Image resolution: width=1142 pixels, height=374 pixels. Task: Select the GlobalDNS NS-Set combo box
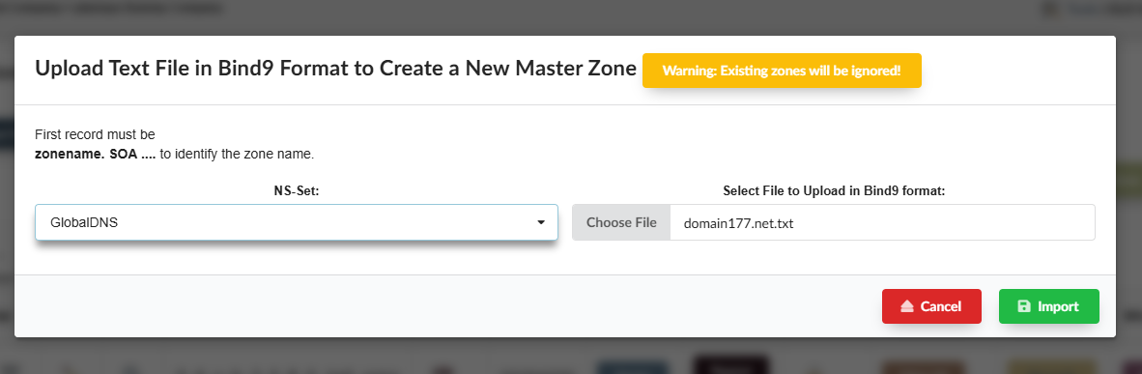point(297,222)
